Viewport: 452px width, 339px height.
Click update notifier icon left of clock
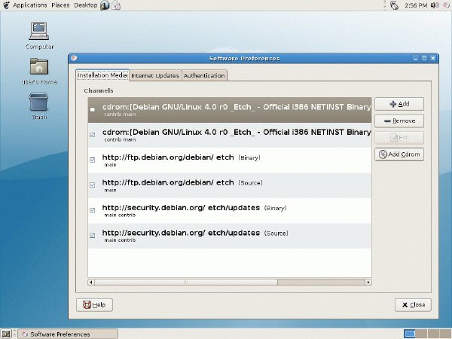(394, 5)
